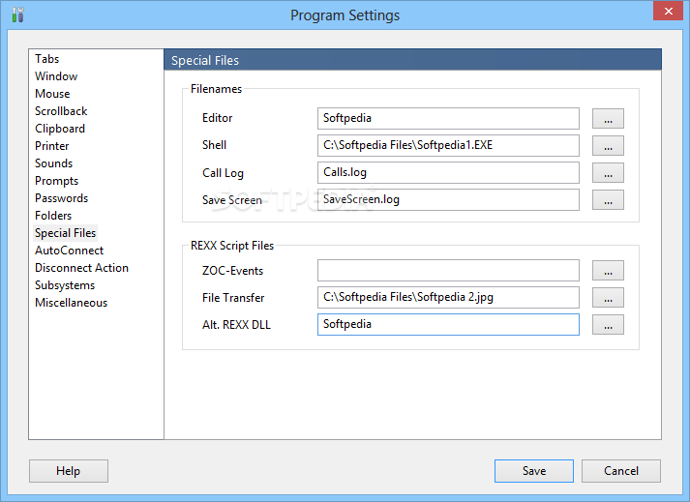Browse for the Save Screen file
Image resolution: width=690 pixels, height=502 pixels.
pos(608,200)
